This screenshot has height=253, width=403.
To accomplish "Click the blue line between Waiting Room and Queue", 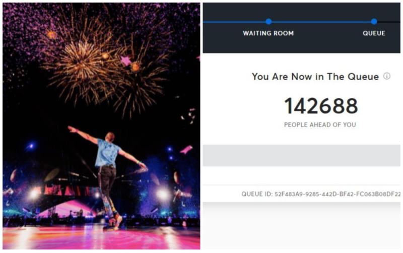I will point(321,22).
